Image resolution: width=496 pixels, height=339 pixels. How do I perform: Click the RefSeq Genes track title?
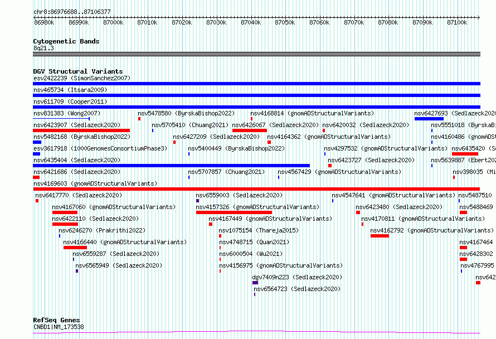click(x=56, y=320)
